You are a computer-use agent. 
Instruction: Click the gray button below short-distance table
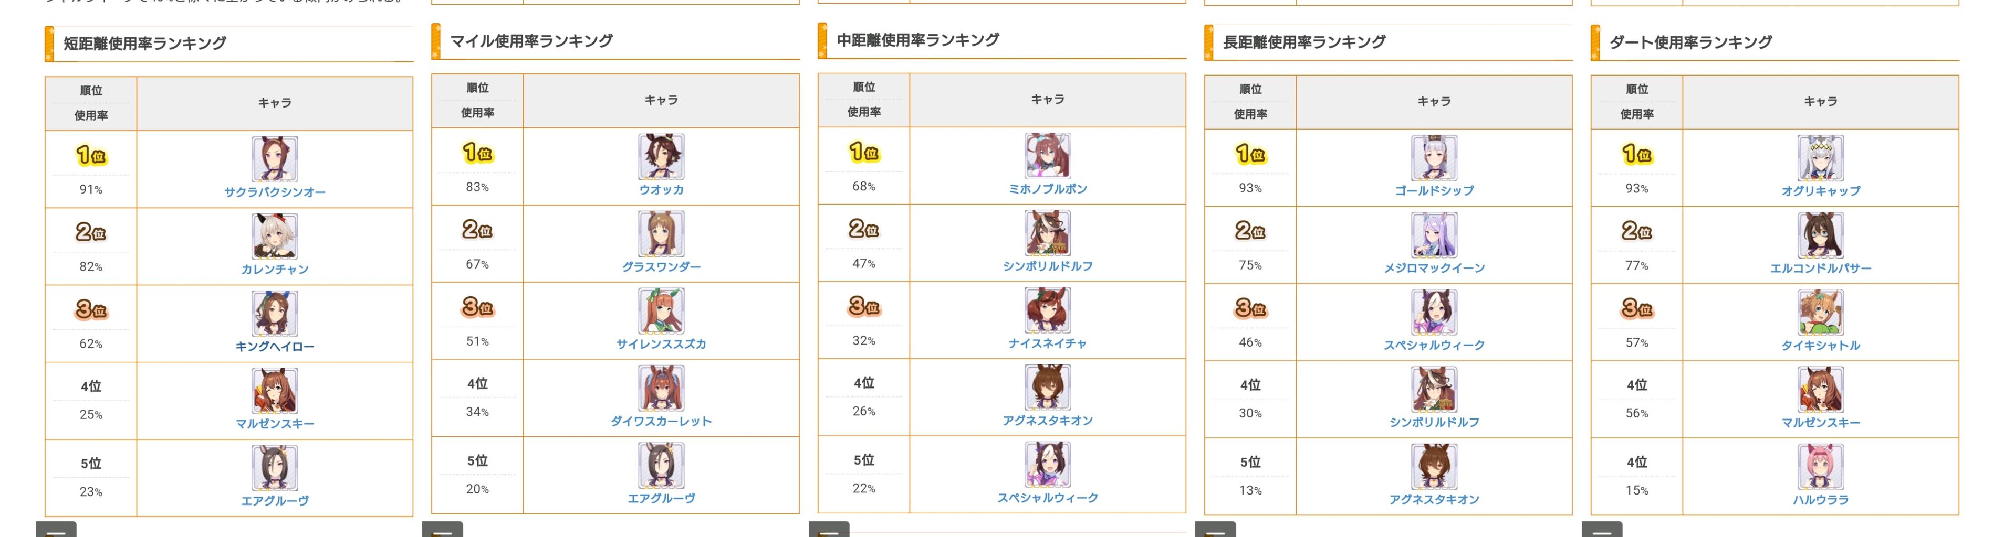(x=56, y=529)
